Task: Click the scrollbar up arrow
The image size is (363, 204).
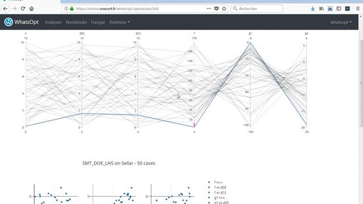Action: [x=361, y=16]
